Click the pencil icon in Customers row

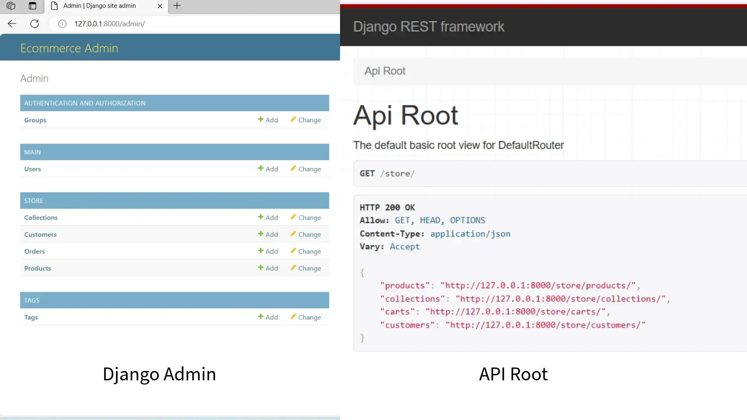point(293,234)
